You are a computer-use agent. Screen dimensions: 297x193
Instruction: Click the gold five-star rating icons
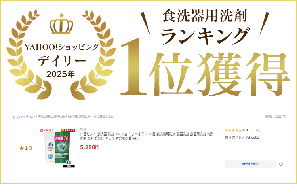pos(233,130)
